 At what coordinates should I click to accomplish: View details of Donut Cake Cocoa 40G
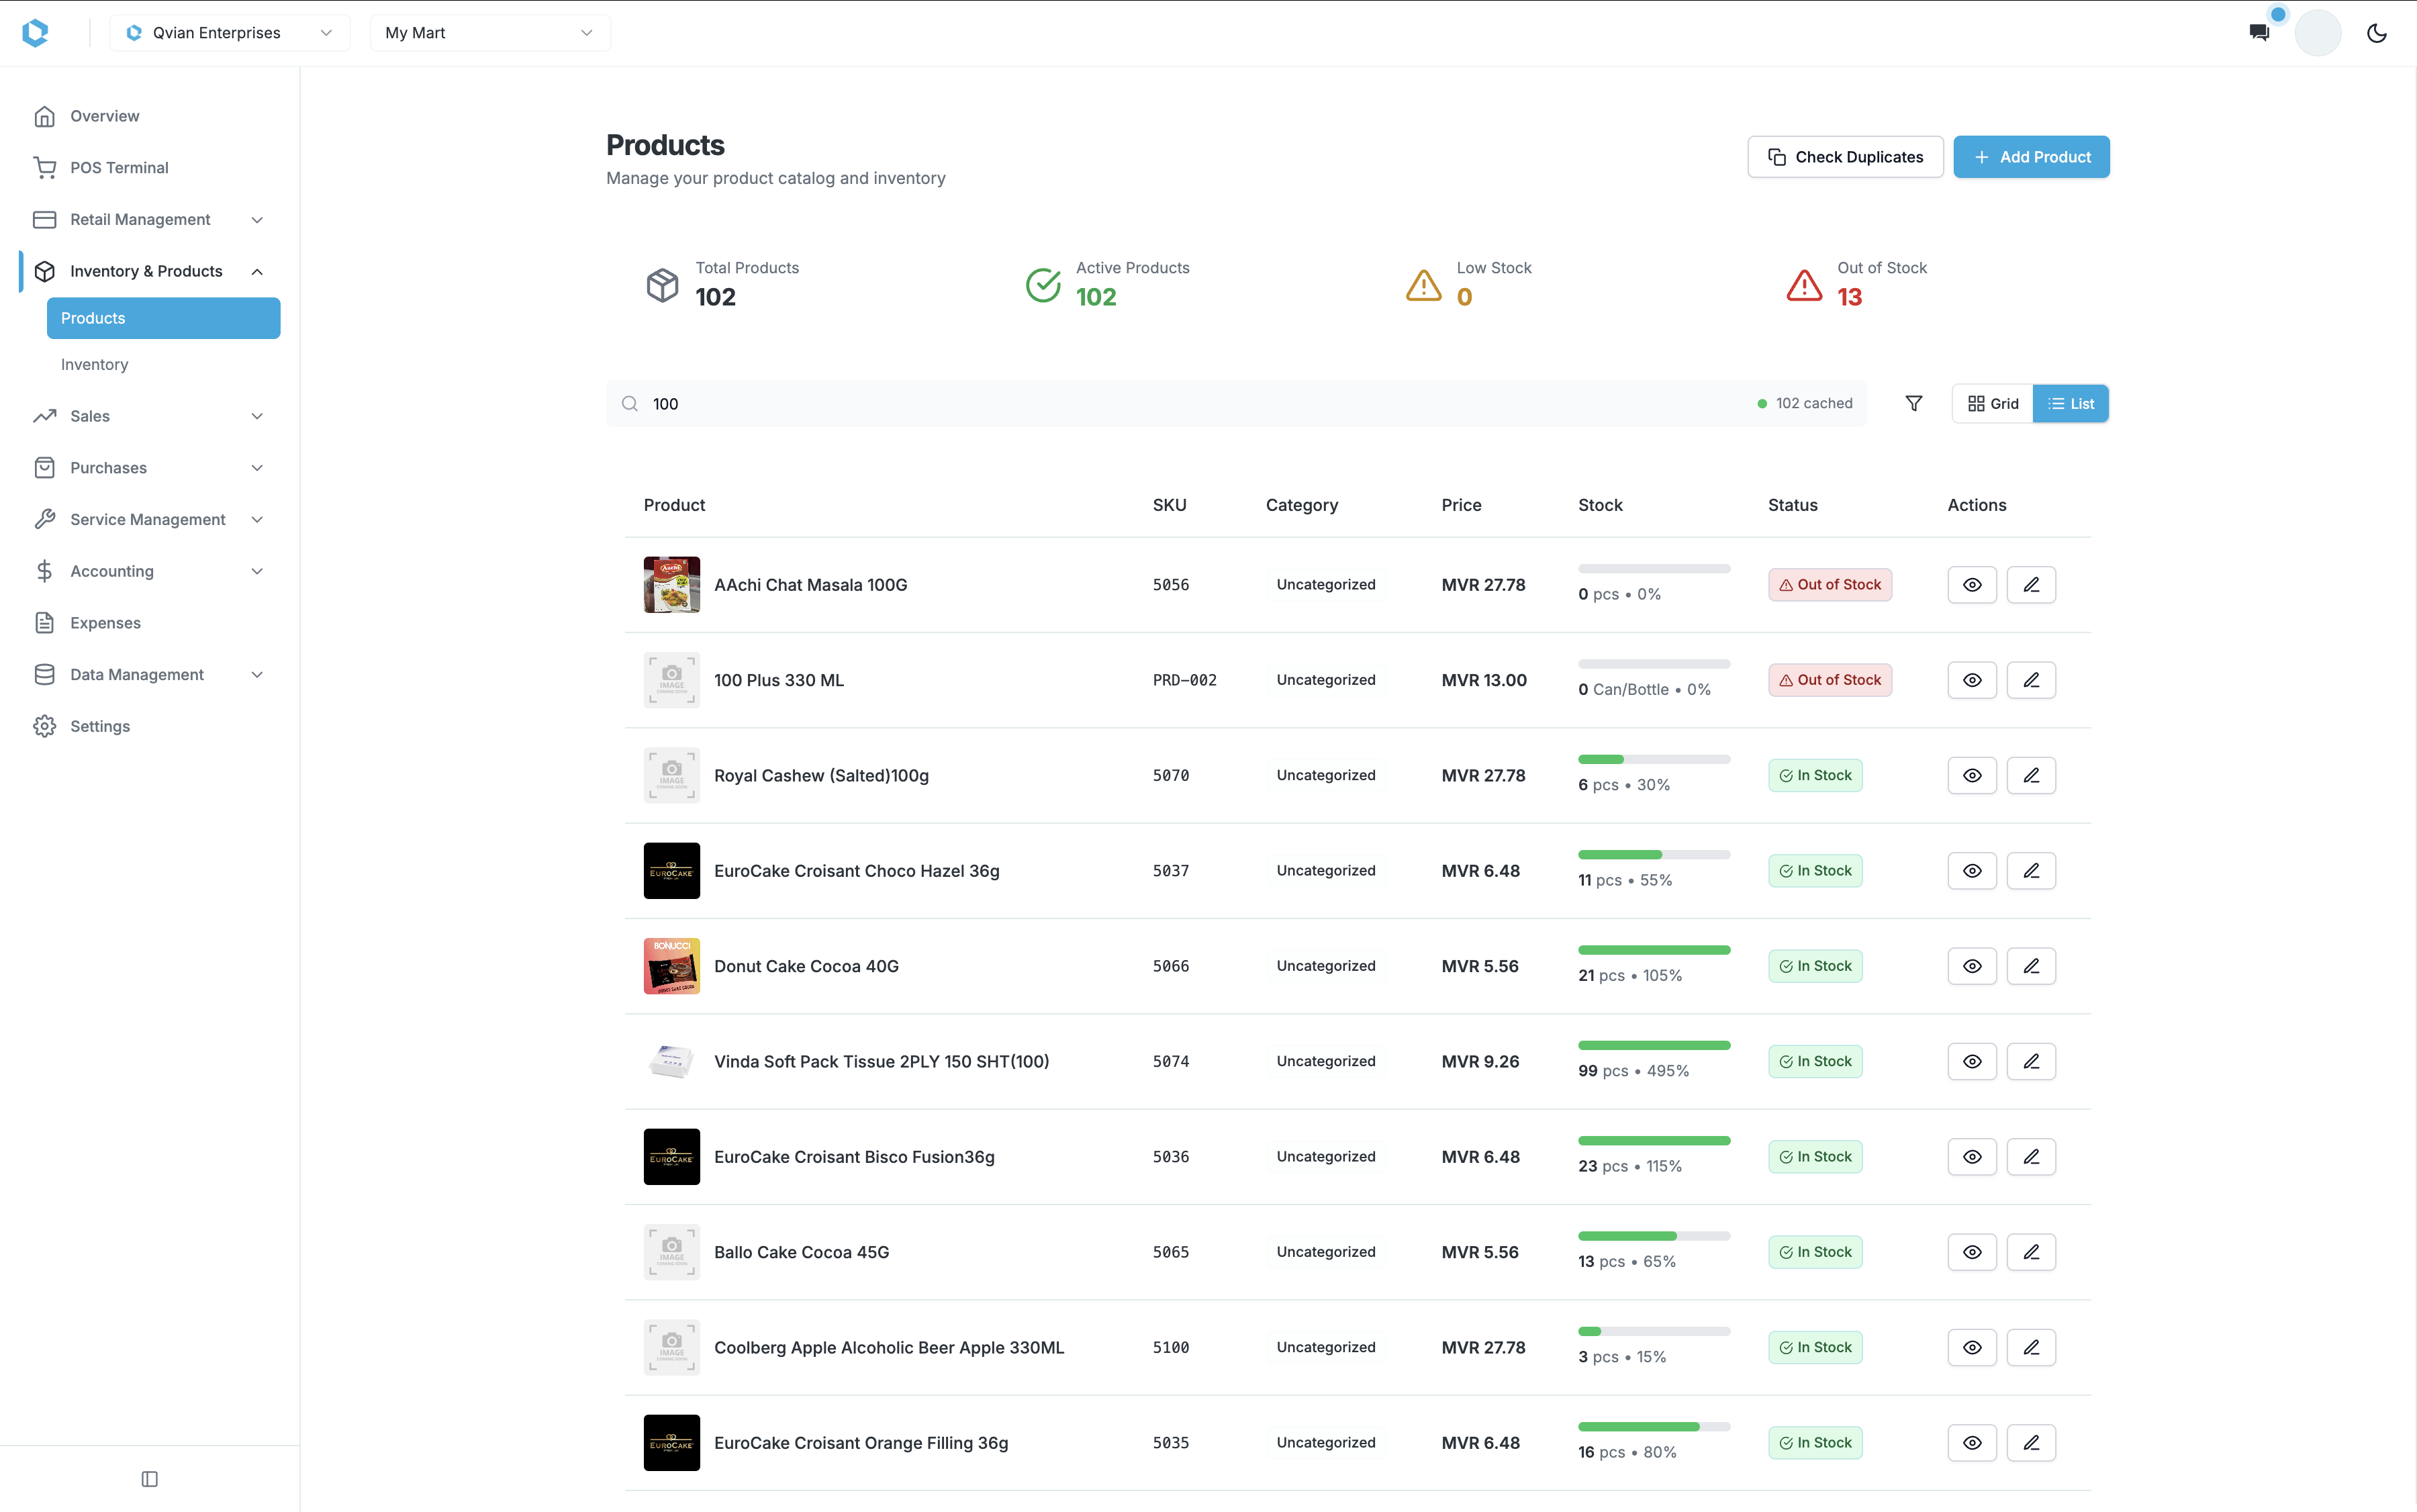click(1971, 965)
